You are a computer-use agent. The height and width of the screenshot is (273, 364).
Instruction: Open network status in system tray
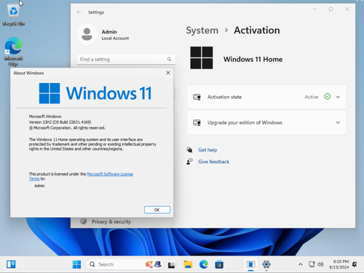pos(312,264)
